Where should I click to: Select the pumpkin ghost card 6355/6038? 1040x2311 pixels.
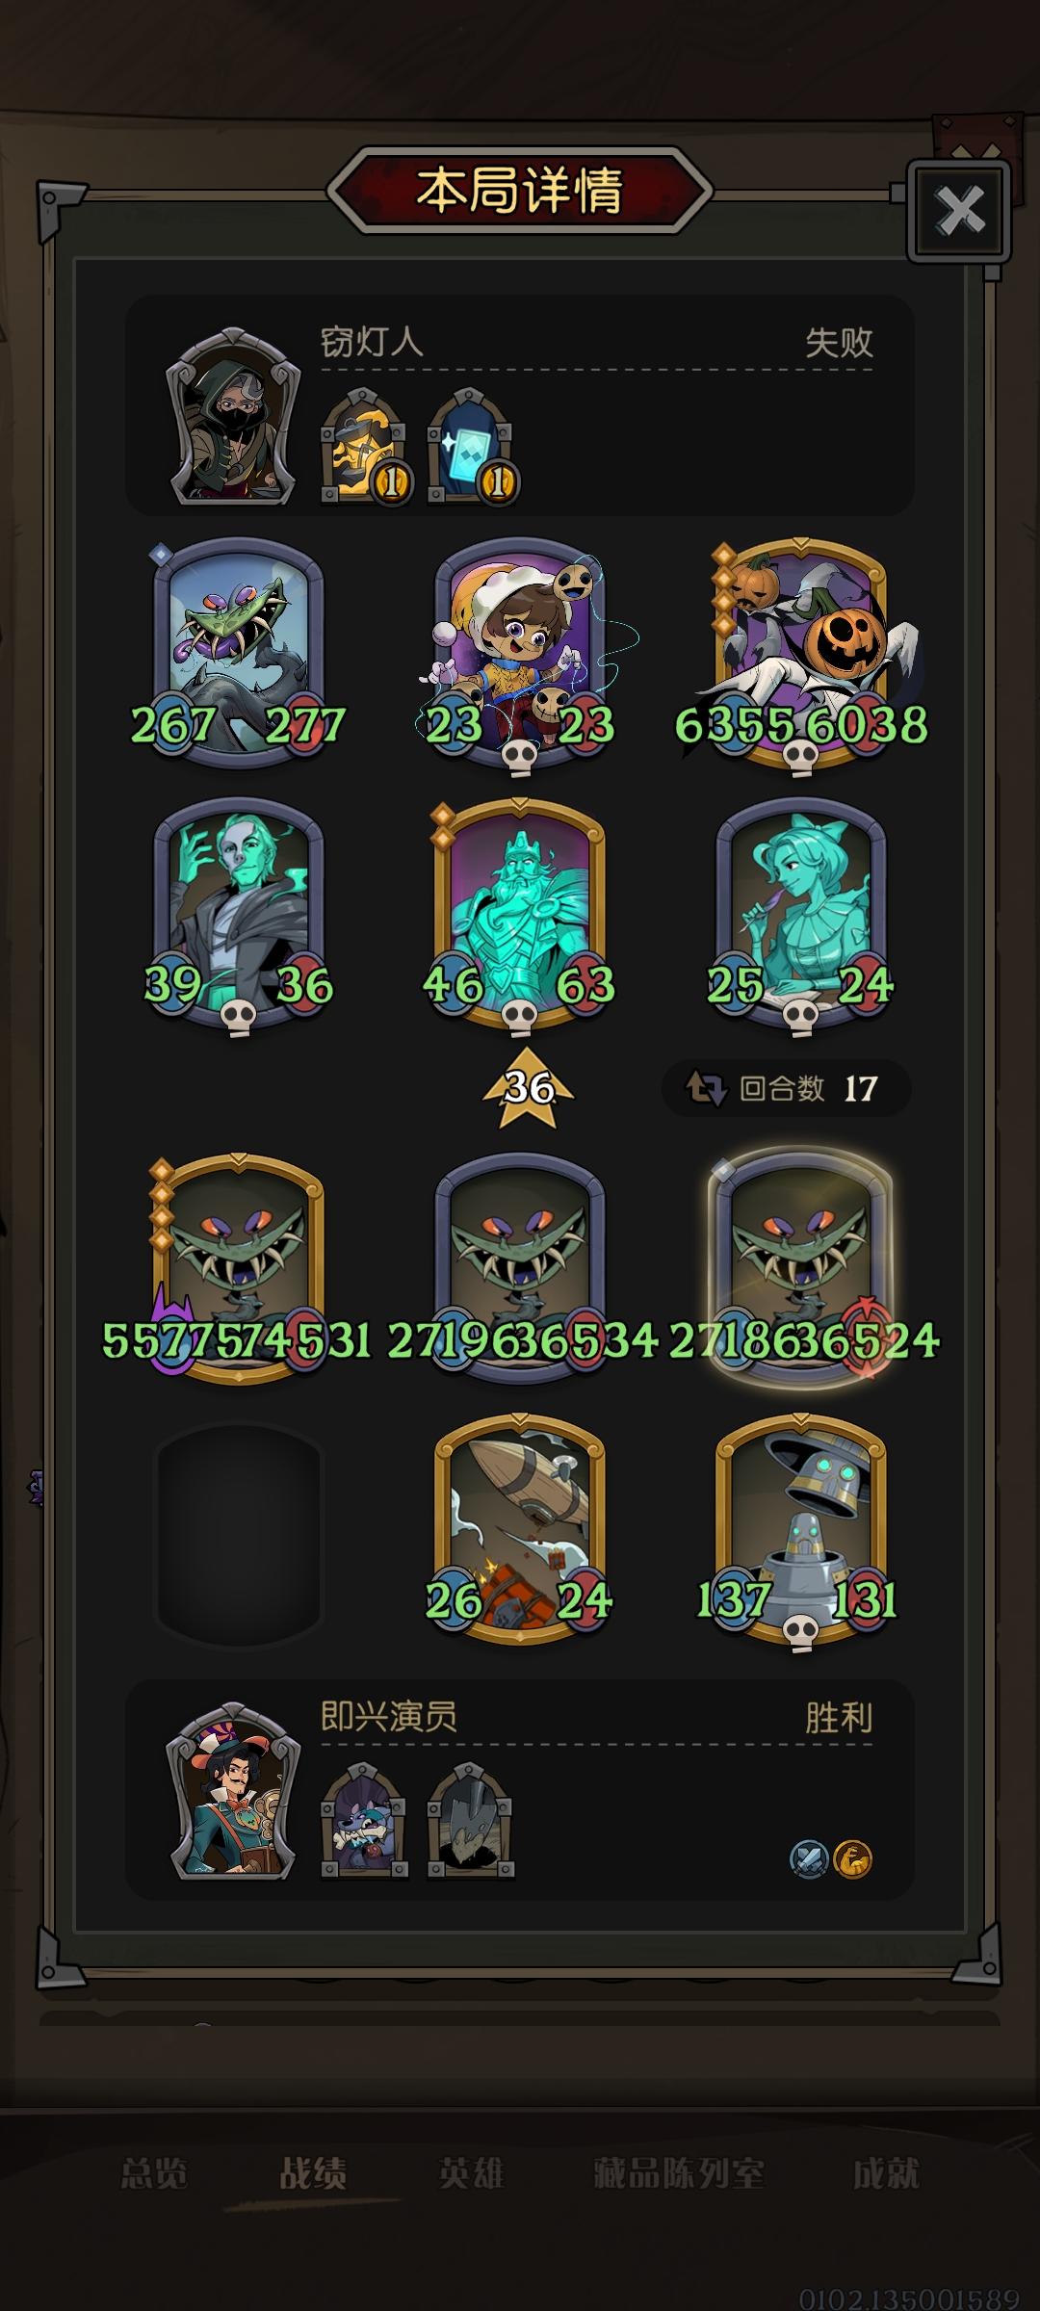point(801,655)
